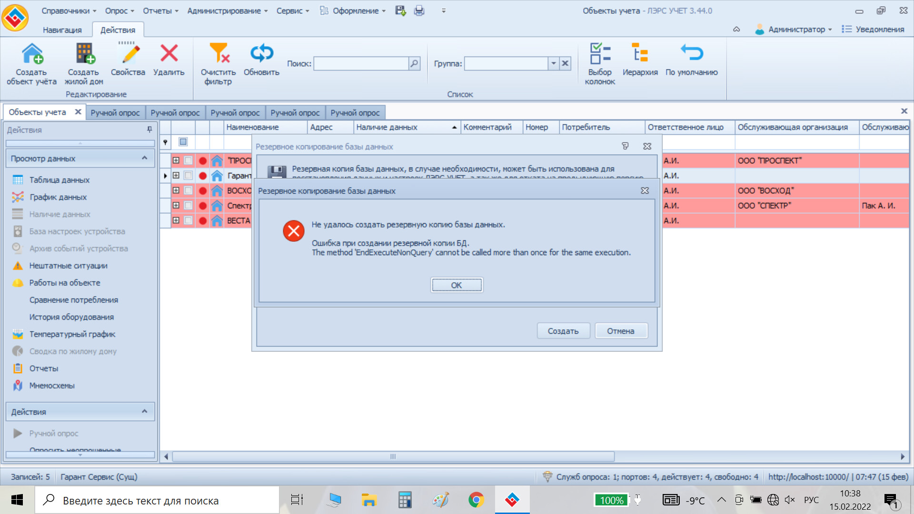Open the column chooser icon

(600, 53)
